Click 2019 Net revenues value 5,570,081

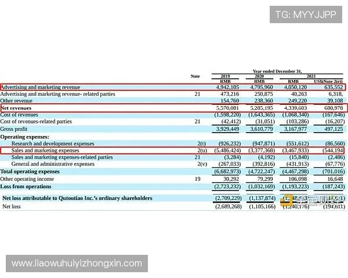click(227, 108)
